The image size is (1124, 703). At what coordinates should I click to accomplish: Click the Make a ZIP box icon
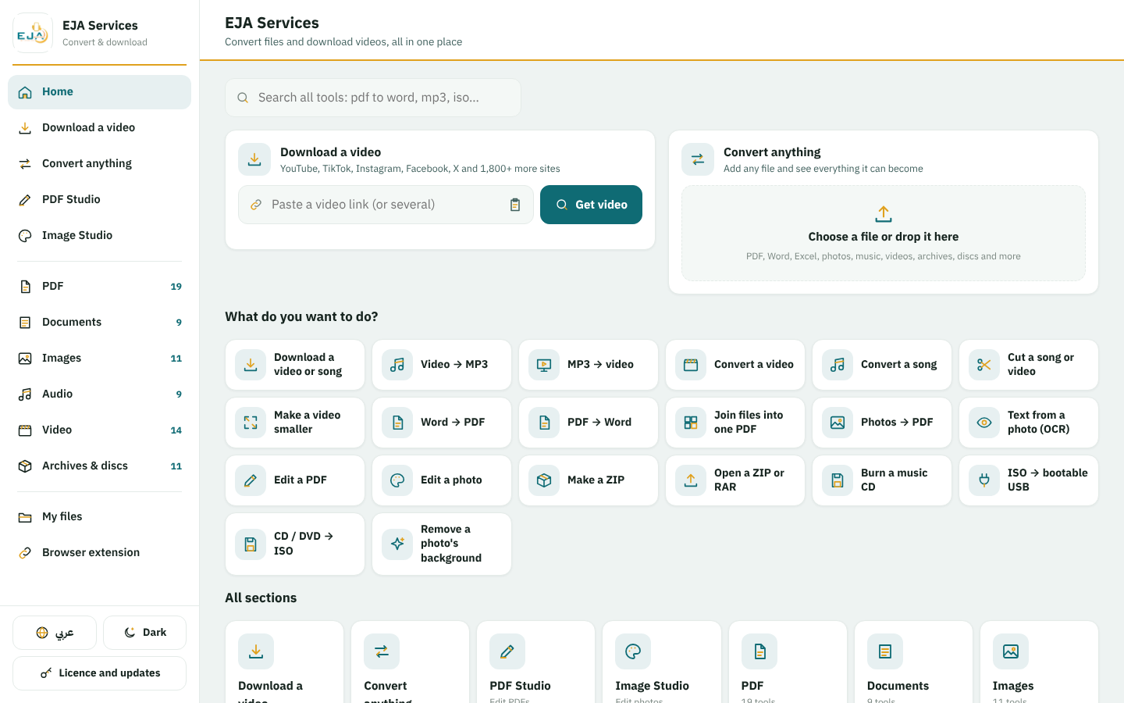(544, 480)
